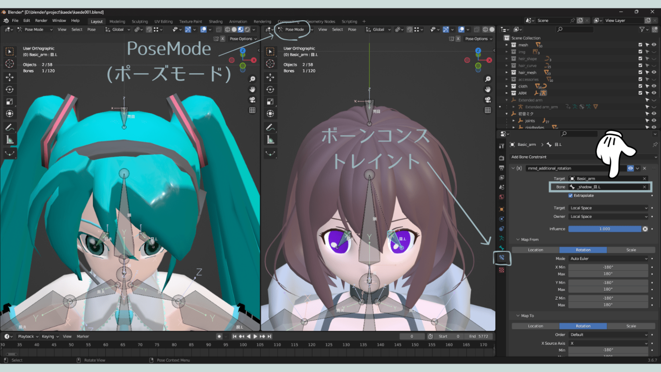Screen dimensions: 661x372
Task: Enable the snapping magnet in the viewport header
Action: tap(149, 29)
